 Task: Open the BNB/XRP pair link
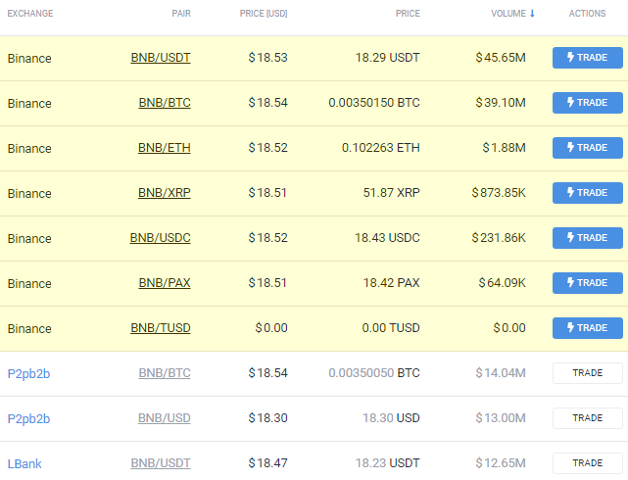[165, 193]
